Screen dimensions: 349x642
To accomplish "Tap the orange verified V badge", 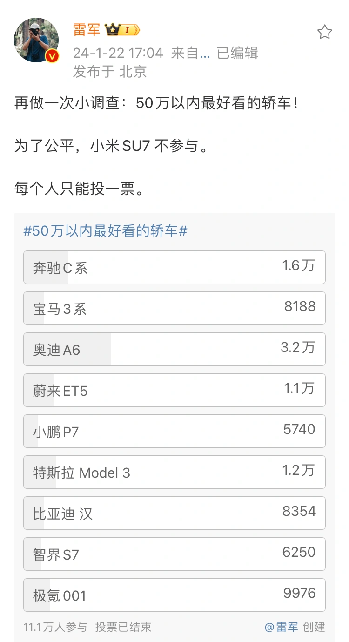I will pos(52,56).
